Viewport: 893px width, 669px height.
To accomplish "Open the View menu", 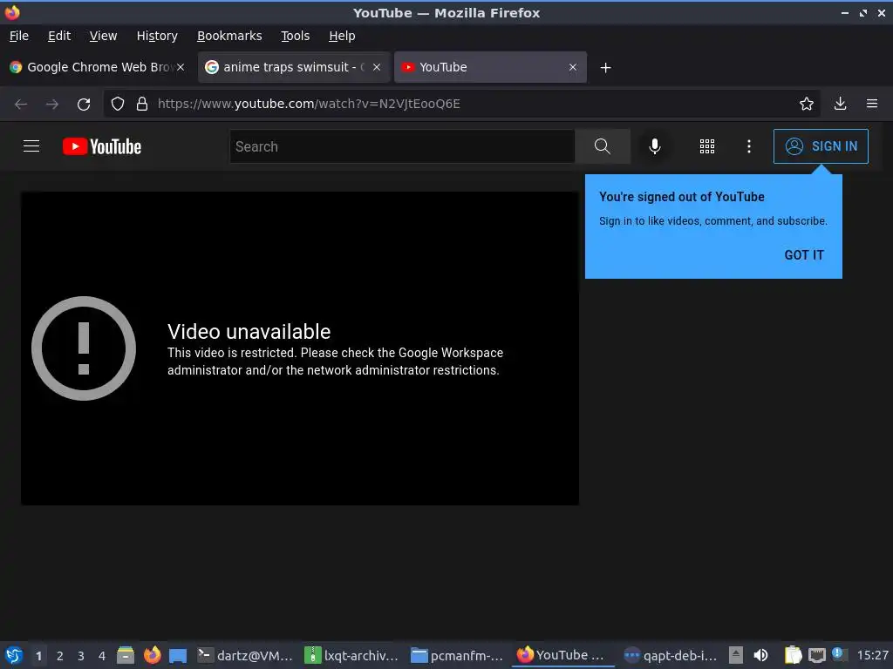I will click(103, 36).
